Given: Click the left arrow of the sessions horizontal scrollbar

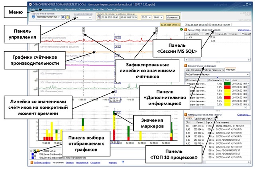Looking at the screenshot, I should coord(186,60).
